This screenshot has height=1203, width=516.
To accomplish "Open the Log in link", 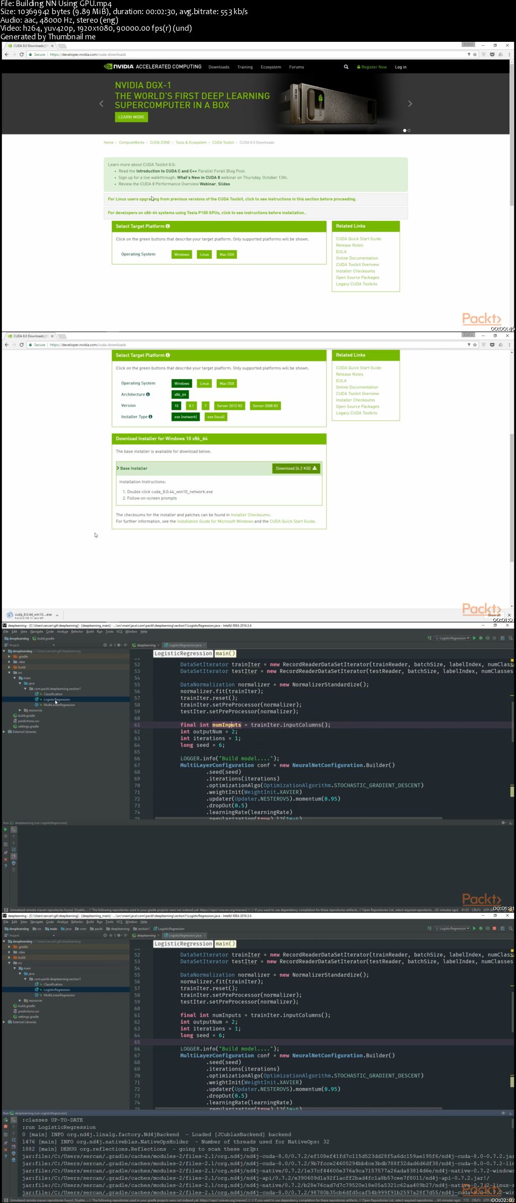I will tap(401, 67).
